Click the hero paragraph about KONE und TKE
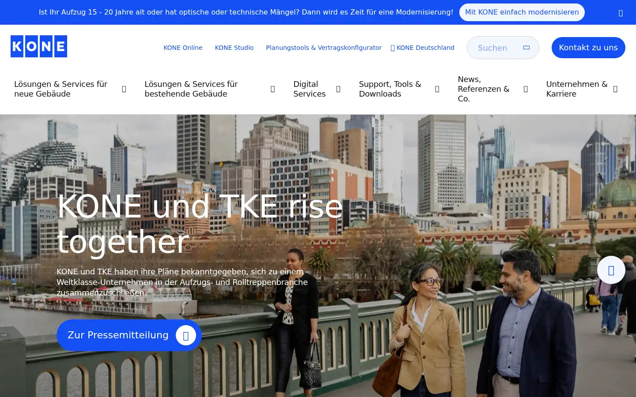Image resolution: width=636 pixels, height=397 pixels. coord(182,282)
